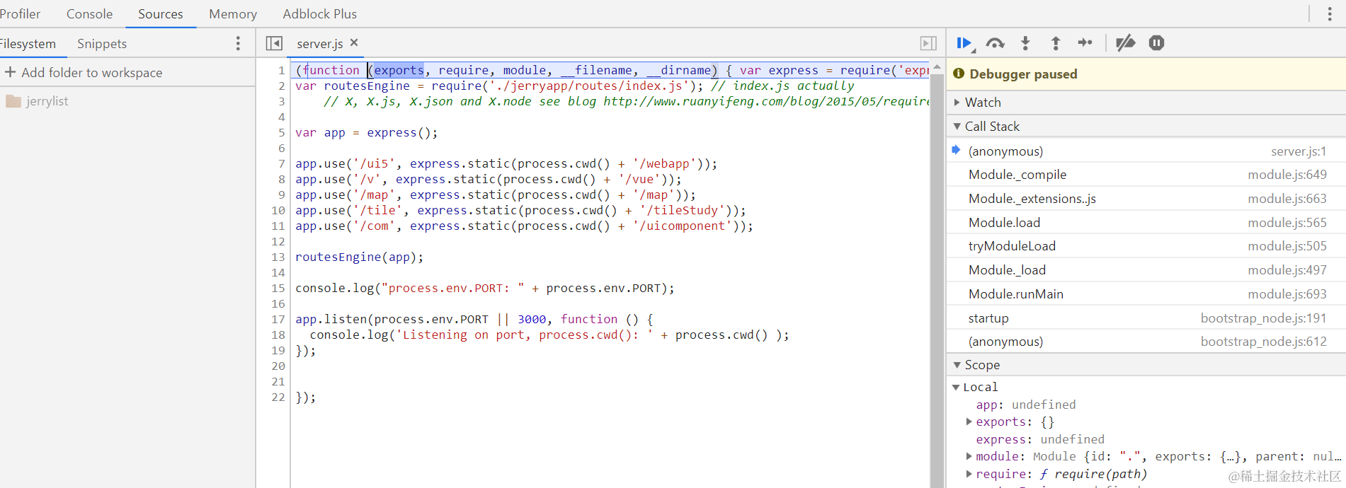The width and height of the screenshot is (1346, 488).
Task: Select Module.load call frame
Action: click(1146, 223)
